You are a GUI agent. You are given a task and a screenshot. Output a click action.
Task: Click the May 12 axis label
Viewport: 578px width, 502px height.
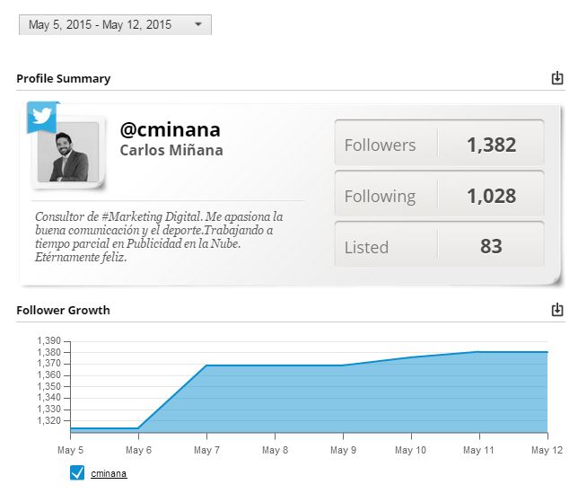(x=547, y=450)
